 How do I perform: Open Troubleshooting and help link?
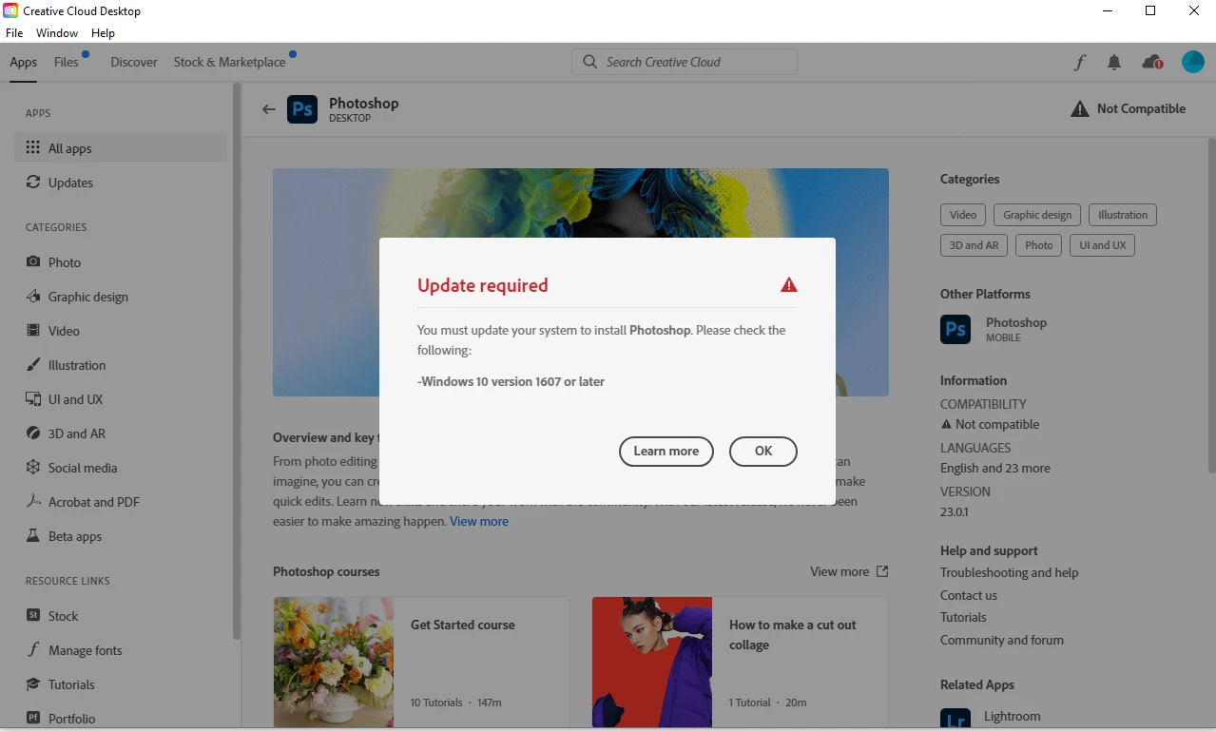click(x=1010, y=572)
